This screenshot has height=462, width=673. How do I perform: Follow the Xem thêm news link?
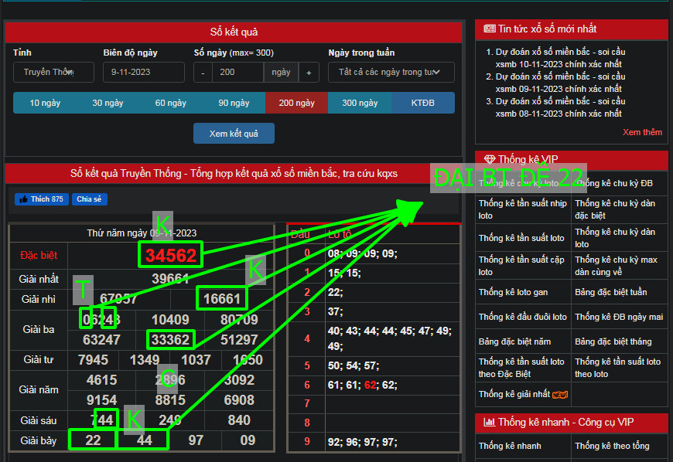coord(642,132)
